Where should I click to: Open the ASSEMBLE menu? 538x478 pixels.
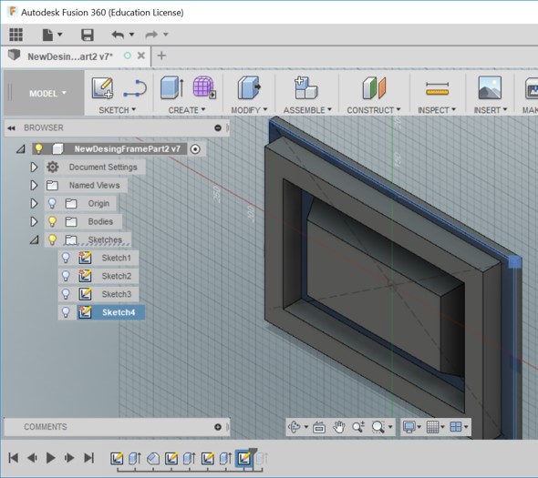coord(307,110)
